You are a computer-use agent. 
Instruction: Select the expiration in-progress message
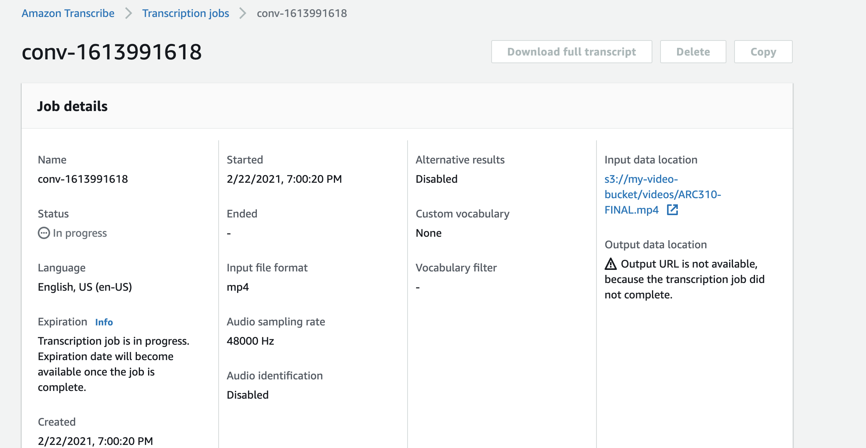(x=113, y=364)
